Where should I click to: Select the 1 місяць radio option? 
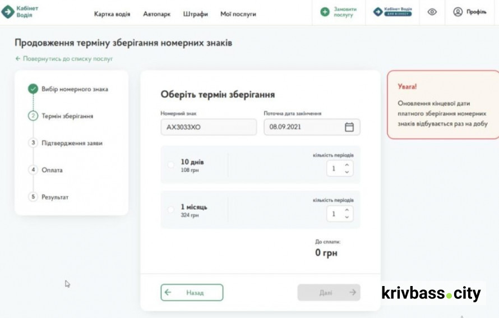click(171, 210)
